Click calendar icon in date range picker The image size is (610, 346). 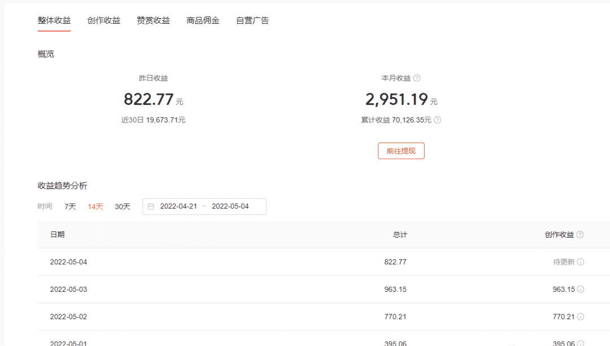tap(151, 207)
